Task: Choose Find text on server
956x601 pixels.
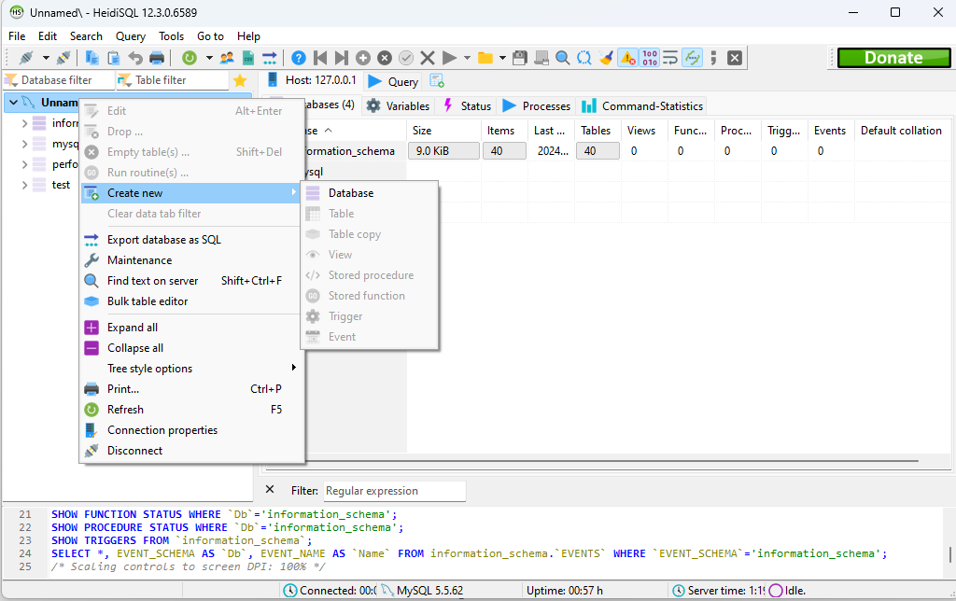Action: tap(191, 281)
